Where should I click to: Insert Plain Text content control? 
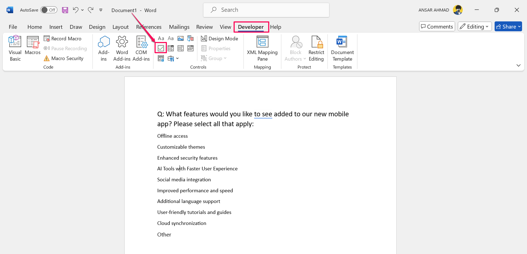[x=171, y=38]
